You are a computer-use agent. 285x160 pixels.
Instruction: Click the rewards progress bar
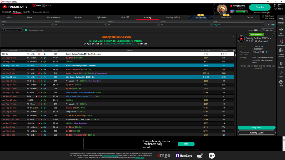click(x=242, y=12)
